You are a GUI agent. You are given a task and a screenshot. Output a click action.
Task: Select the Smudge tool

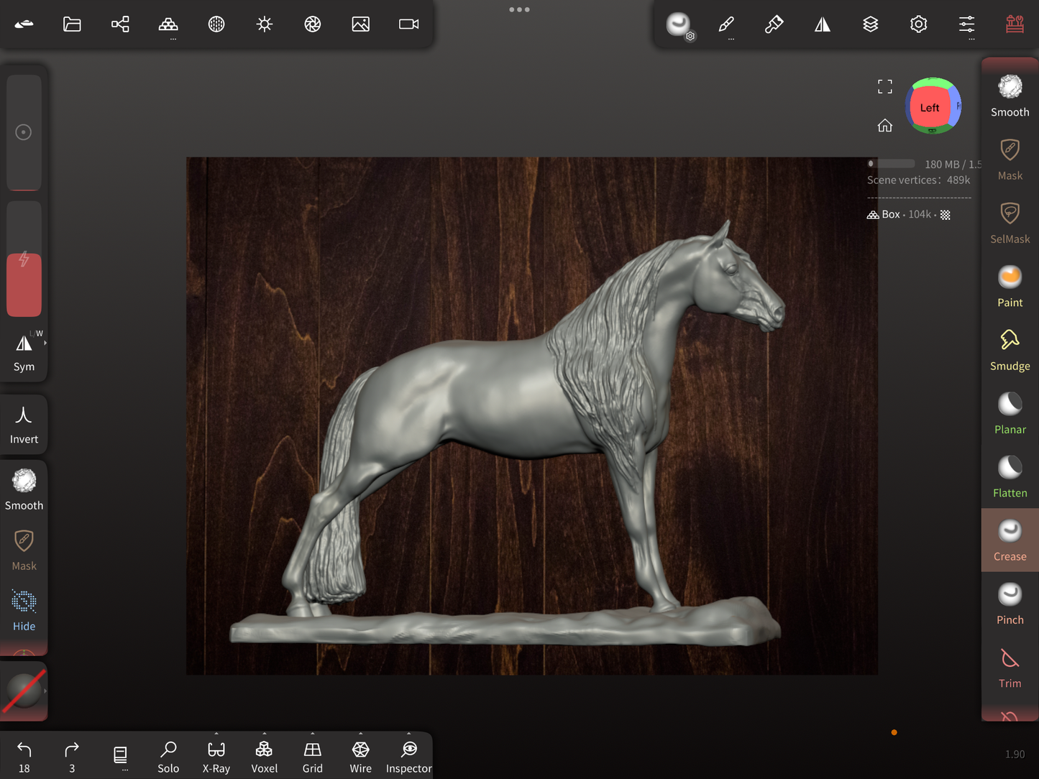tap(1010, 350)
